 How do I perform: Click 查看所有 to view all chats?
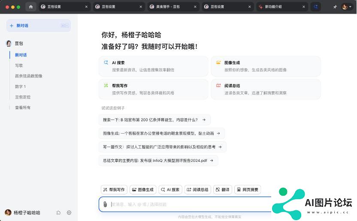click(23, 108)
